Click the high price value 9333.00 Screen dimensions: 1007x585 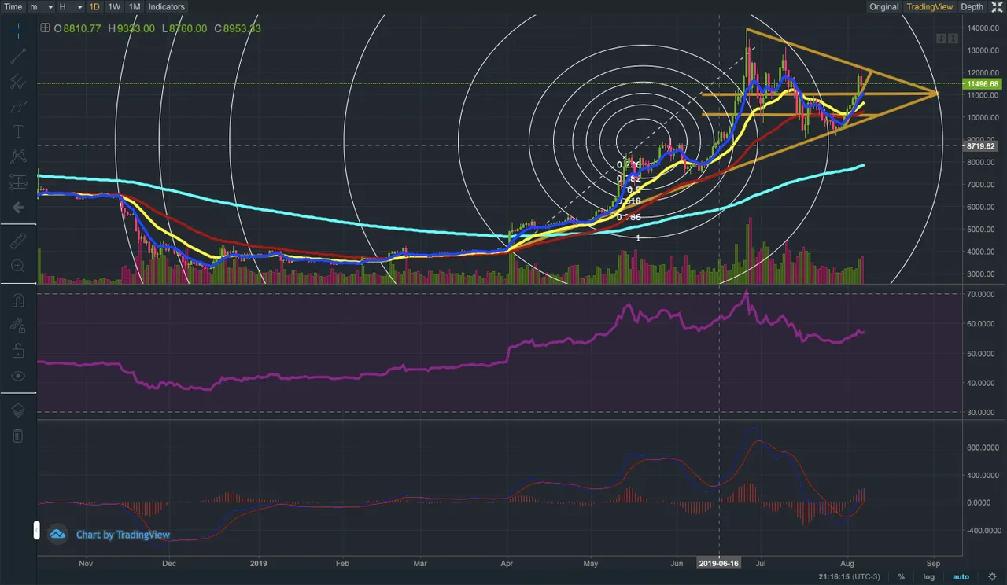(x=135, y=28)
